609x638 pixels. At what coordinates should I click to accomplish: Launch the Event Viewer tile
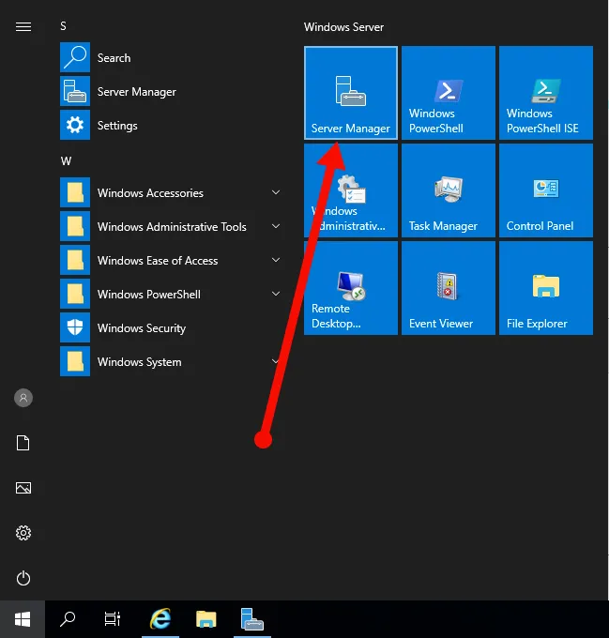[x=449, y=288]
